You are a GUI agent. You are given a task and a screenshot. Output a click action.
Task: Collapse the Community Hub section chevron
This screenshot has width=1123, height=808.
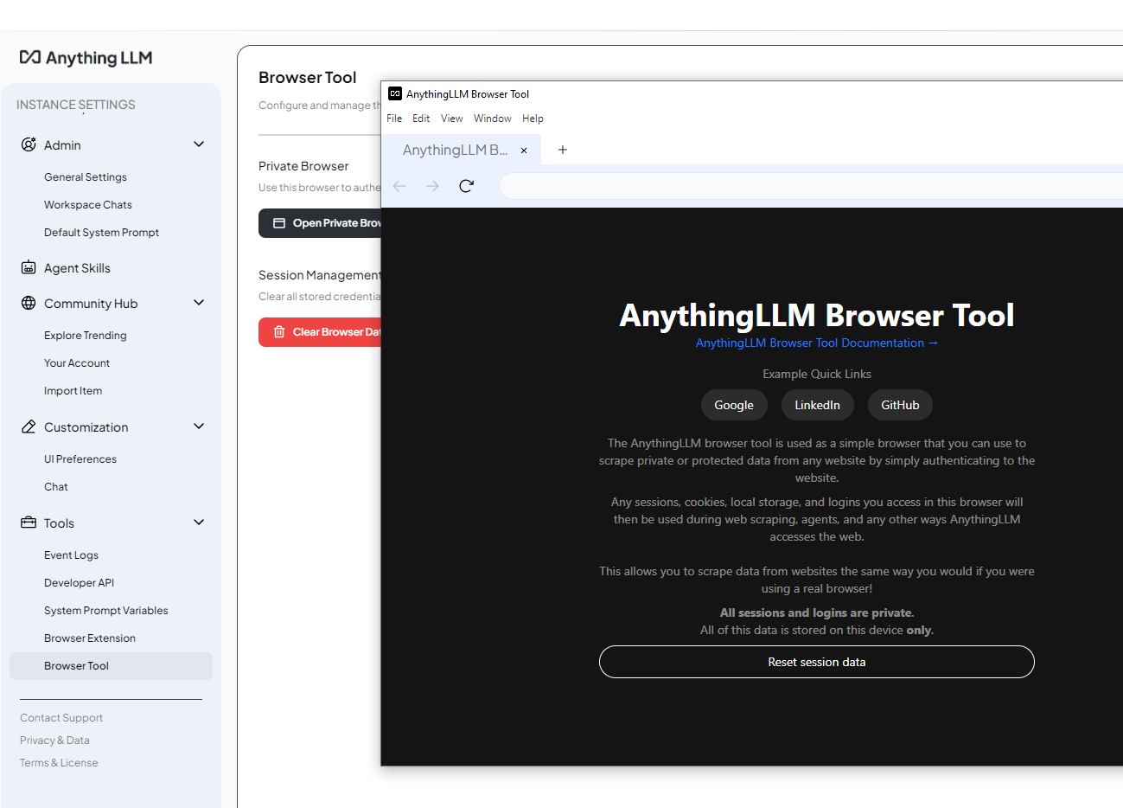click(x=199, y=303)
